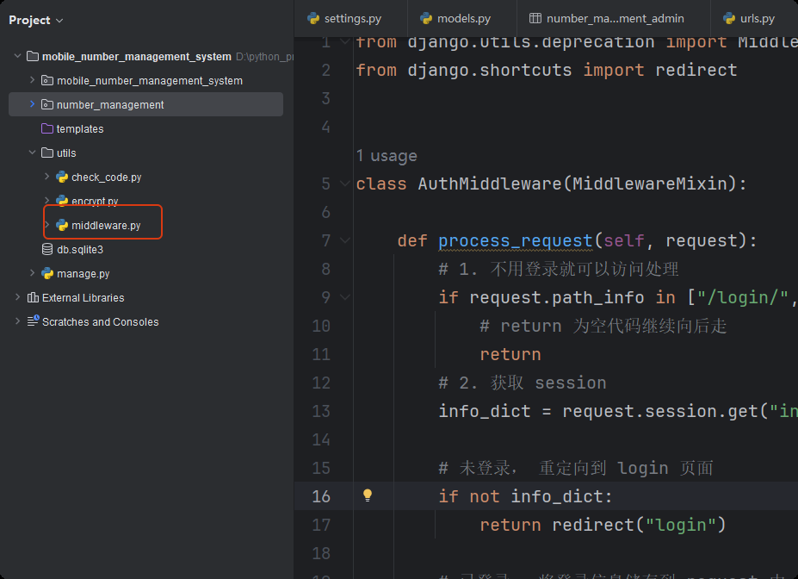Fold process_request method at line 7
The height and width of the screenshot is (579, 798).
tap(345, 240)
